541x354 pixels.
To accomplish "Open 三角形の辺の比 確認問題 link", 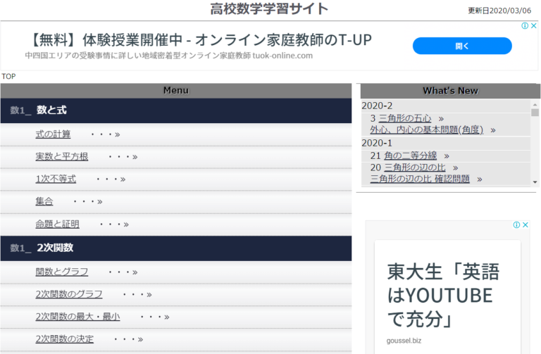I will tap(420, 179).
